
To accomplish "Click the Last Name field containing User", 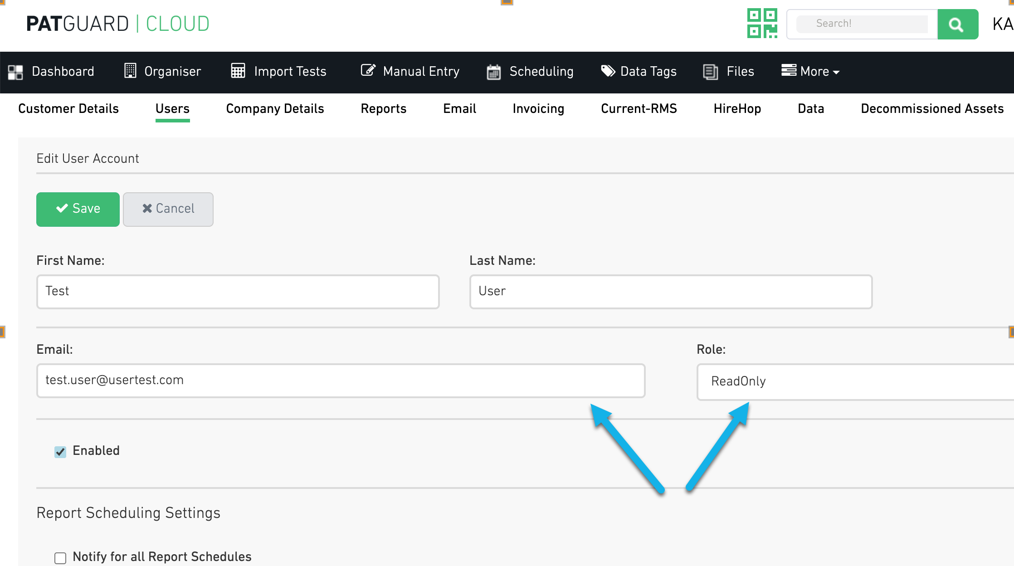I will click(671, 292).
